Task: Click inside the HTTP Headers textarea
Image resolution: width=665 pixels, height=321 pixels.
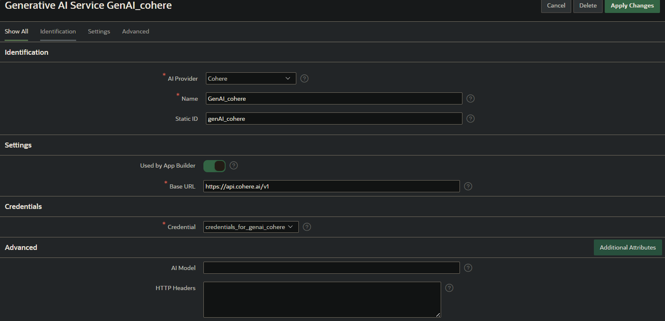Action: 322,300
